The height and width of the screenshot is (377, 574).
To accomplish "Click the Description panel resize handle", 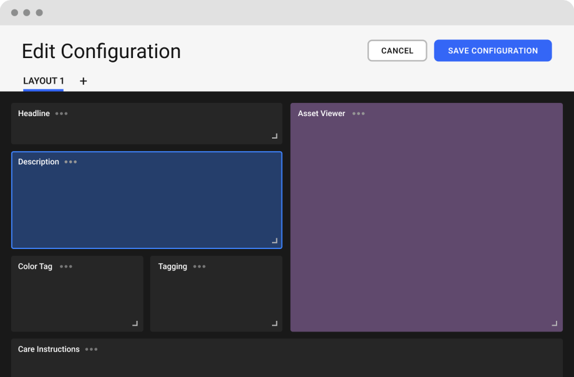I will coord(274,240).
